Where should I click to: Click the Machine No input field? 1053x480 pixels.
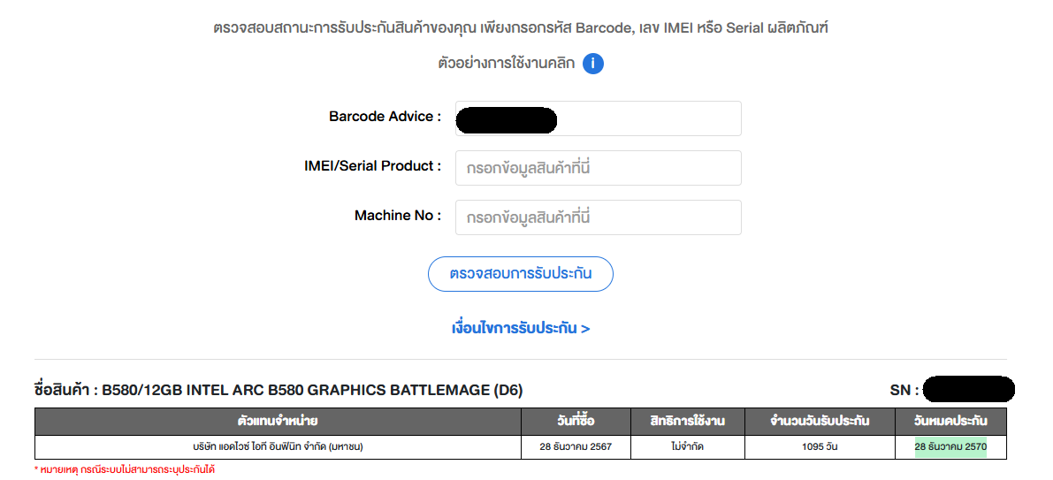[x=598, y=217]
